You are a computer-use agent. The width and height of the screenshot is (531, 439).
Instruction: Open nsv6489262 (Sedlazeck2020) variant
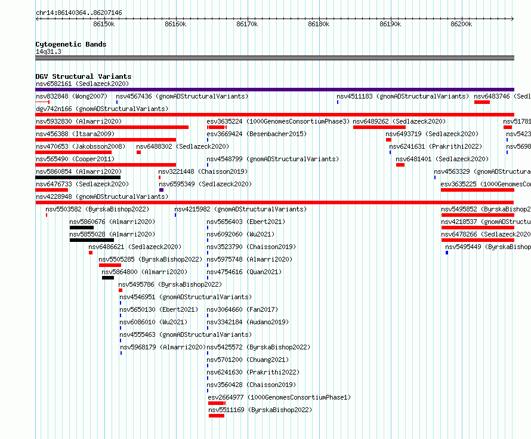click(x=399, y=121)
